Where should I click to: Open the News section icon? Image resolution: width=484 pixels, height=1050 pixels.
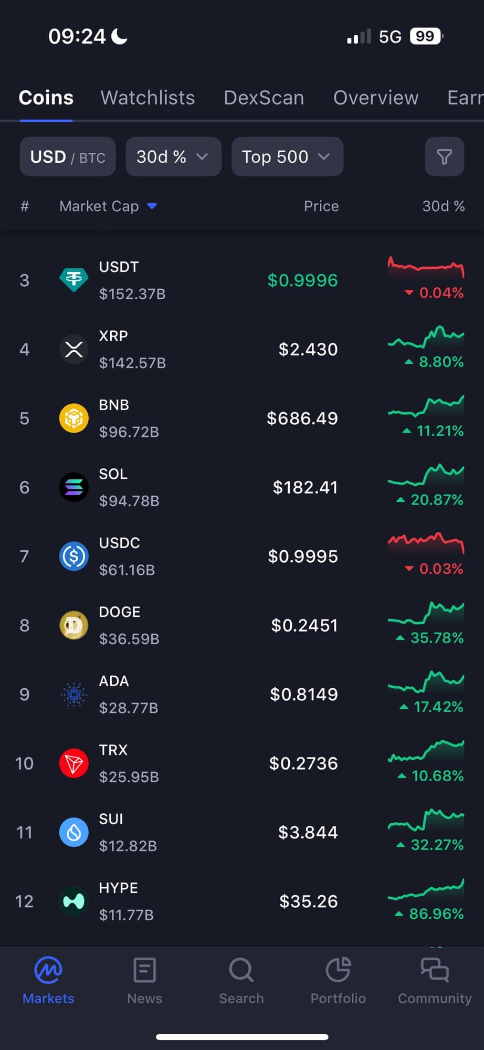point(144,970)
